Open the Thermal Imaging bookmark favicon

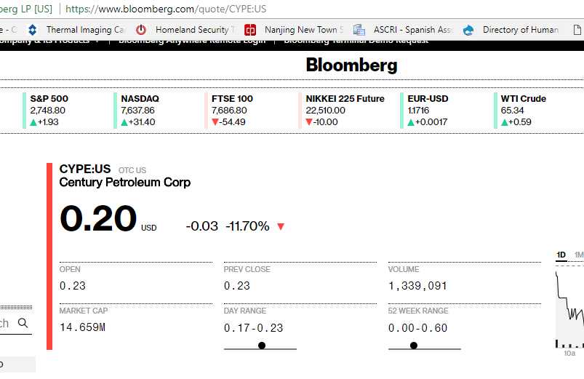coord(33,30)
